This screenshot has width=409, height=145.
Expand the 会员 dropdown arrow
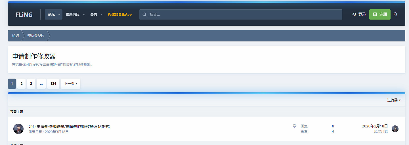coord(101,14)
